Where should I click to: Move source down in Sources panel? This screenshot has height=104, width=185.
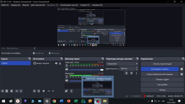[53, 91]
